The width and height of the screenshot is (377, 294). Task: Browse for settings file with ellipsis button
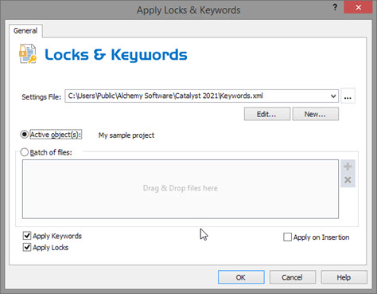click(x=348, y=96)
